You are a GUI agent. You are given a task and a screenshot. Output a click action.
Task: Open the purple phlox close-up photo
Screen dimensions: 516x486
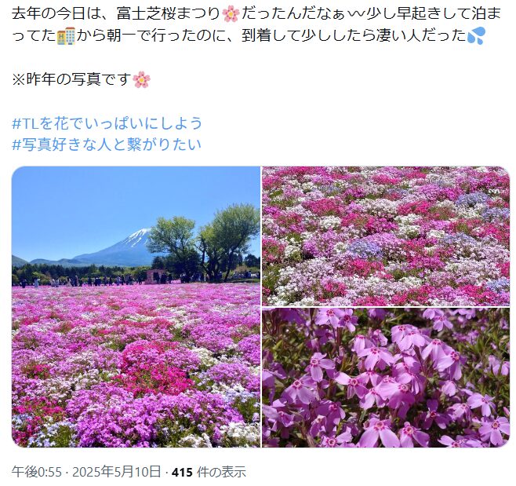click(386, 378)
